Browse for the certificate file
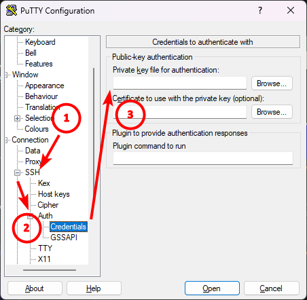 (x=272, y=112)
